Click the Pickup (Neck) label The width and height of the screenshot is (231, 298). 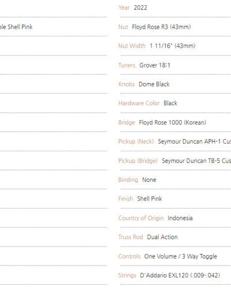(x=136, y=141)
